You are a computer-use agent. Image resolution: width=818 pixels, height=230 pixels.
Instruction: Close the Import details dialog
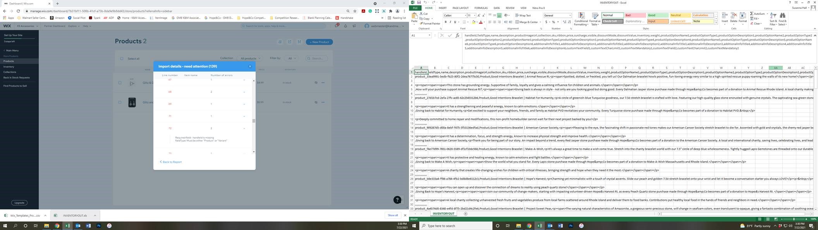coord(250,66)
